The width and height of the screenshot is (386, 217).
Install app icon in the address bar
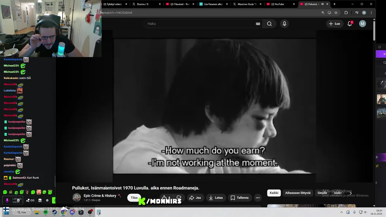point(329,13)
